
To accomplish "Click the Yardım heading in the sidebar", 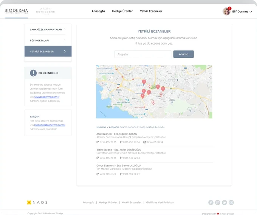I will click(x=35, y=117).
